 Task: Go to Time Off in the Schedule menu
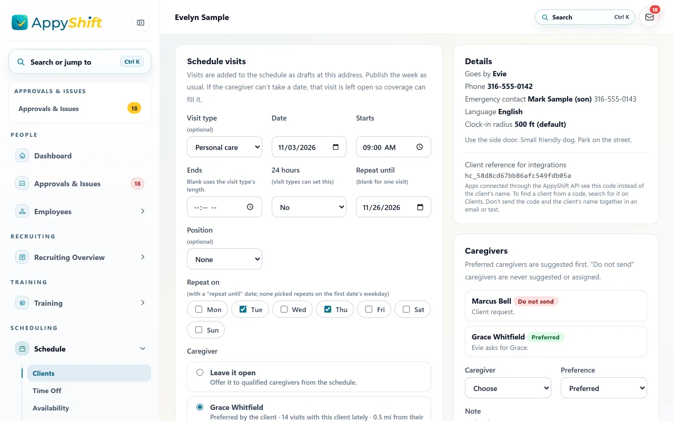[x=89, y=390]
